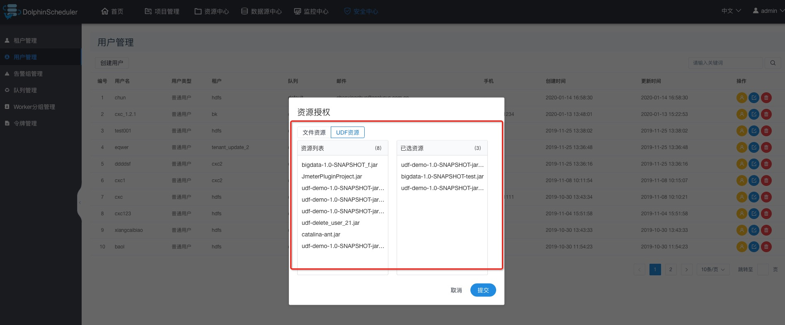Collapse the sidebar with its edge handle

pos(80,203)
